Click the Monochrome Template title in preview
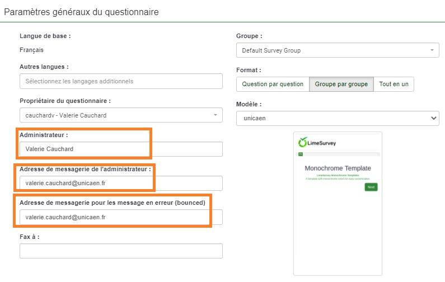 click(x=338, y=168)
